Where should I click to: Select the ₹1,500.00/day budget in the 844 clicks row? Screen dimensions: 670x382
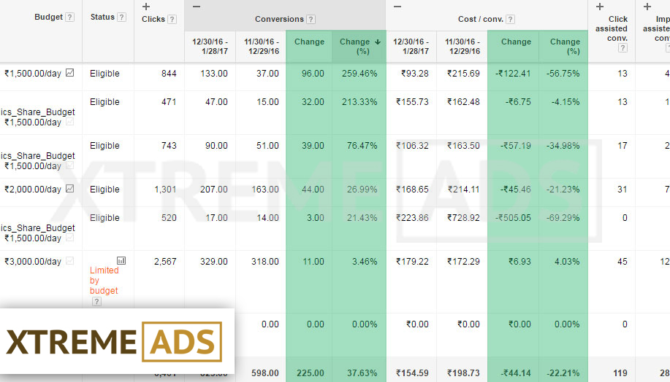pyautogui.click(x=33, y=74)
